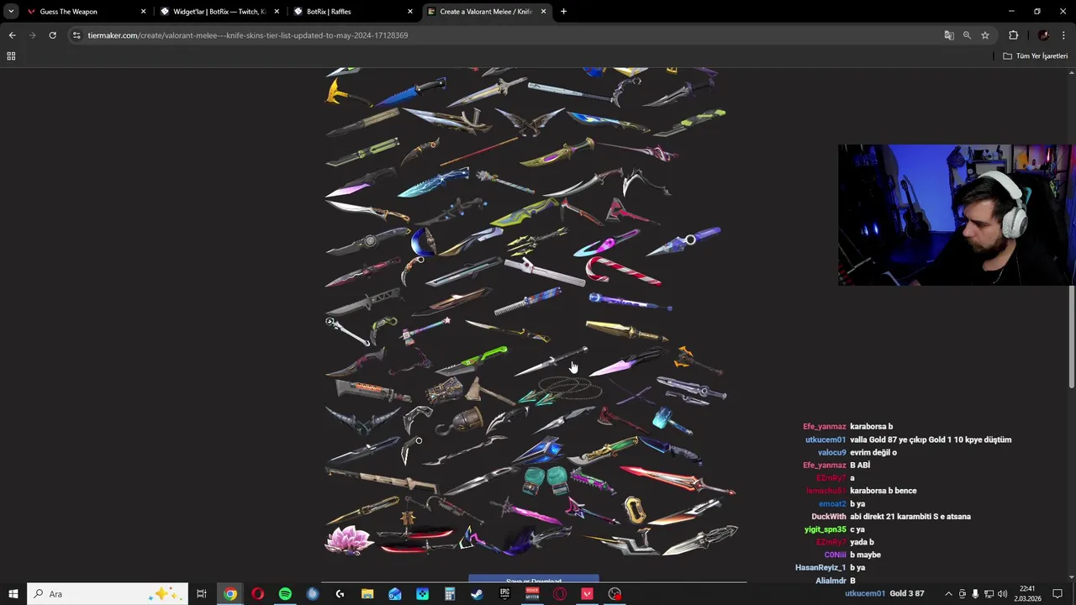Open Steam from the taskbar

pyautogui.click(x=477, y=594)
